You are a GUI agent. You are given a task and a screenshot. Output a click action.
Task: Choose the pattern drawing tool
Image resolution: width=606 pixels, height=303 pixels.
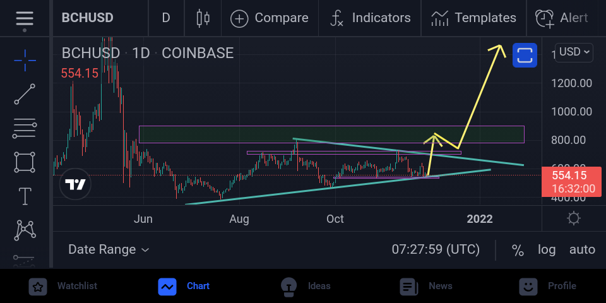[25, 230]
